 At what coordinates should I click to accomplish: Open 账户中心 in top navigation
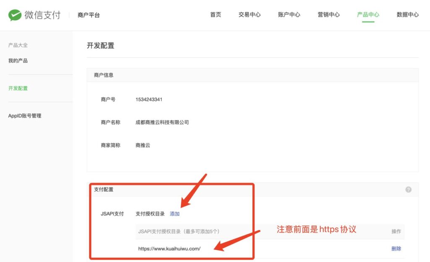click(x=289, y=15)
